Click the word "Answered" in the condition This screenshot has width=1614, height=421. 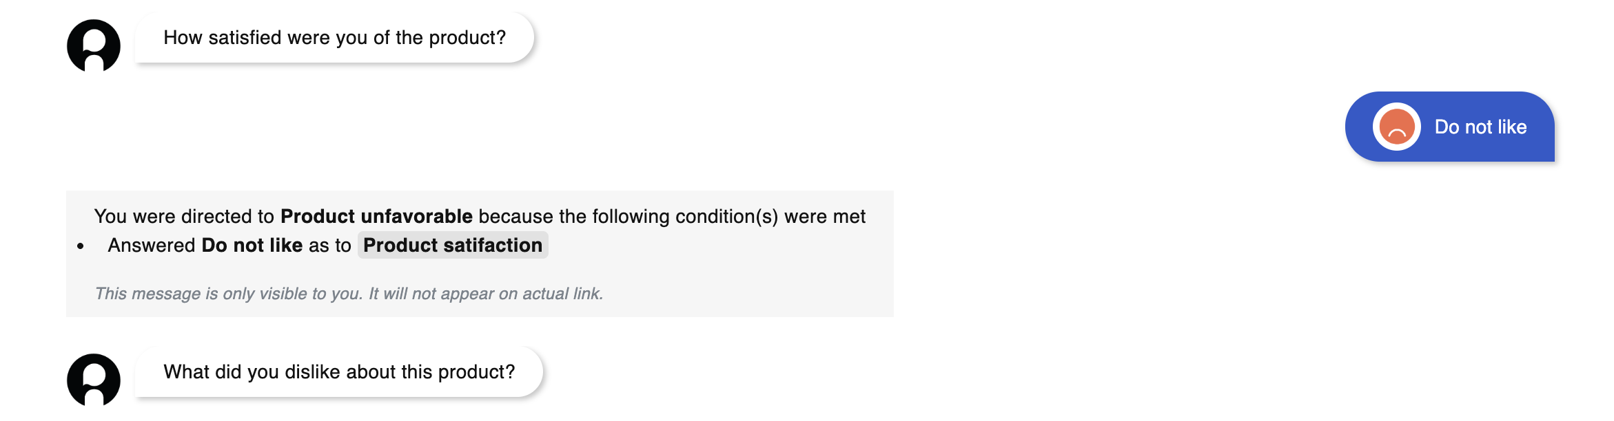(152, 246)
